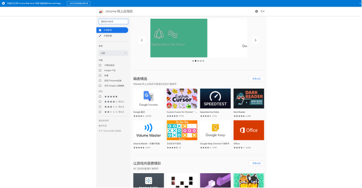Select the four-stars-and-up rating radio
The height and width of the screenshot is (188, 362).
100,101
